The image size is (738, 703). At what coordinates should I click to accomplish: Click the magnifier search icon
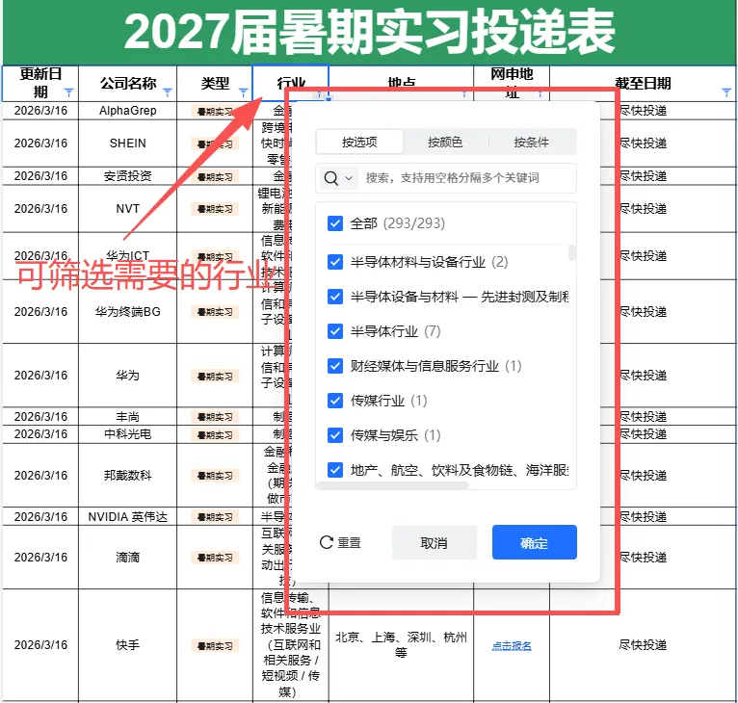click(x=330, y=178)
